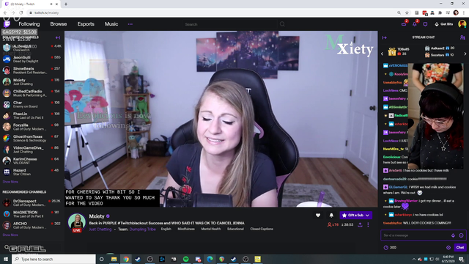Screen dimensions: 469x264
Task: Open the channel points balance 300
Action: tap(390, 248)
